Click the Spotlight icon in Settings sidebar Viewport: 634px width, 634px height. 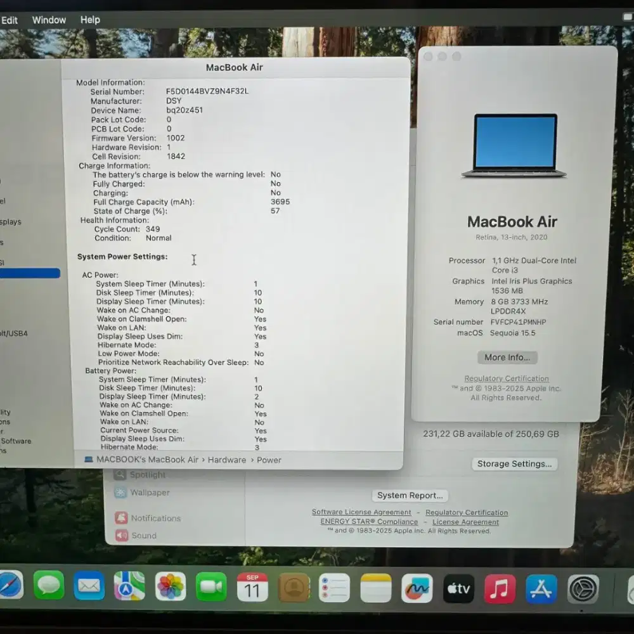120,474
